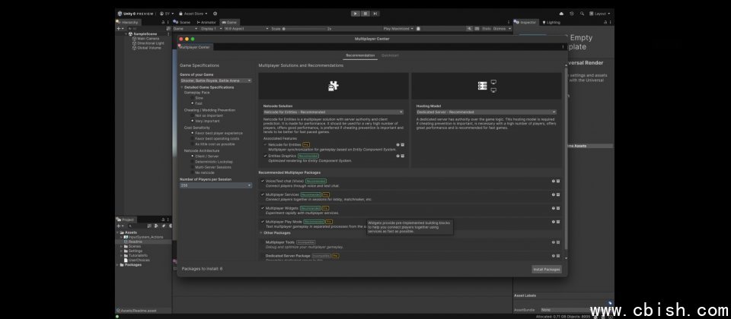Uncheck the Multiplayer Services package
The image size is (731, 319).
[263, 194]
